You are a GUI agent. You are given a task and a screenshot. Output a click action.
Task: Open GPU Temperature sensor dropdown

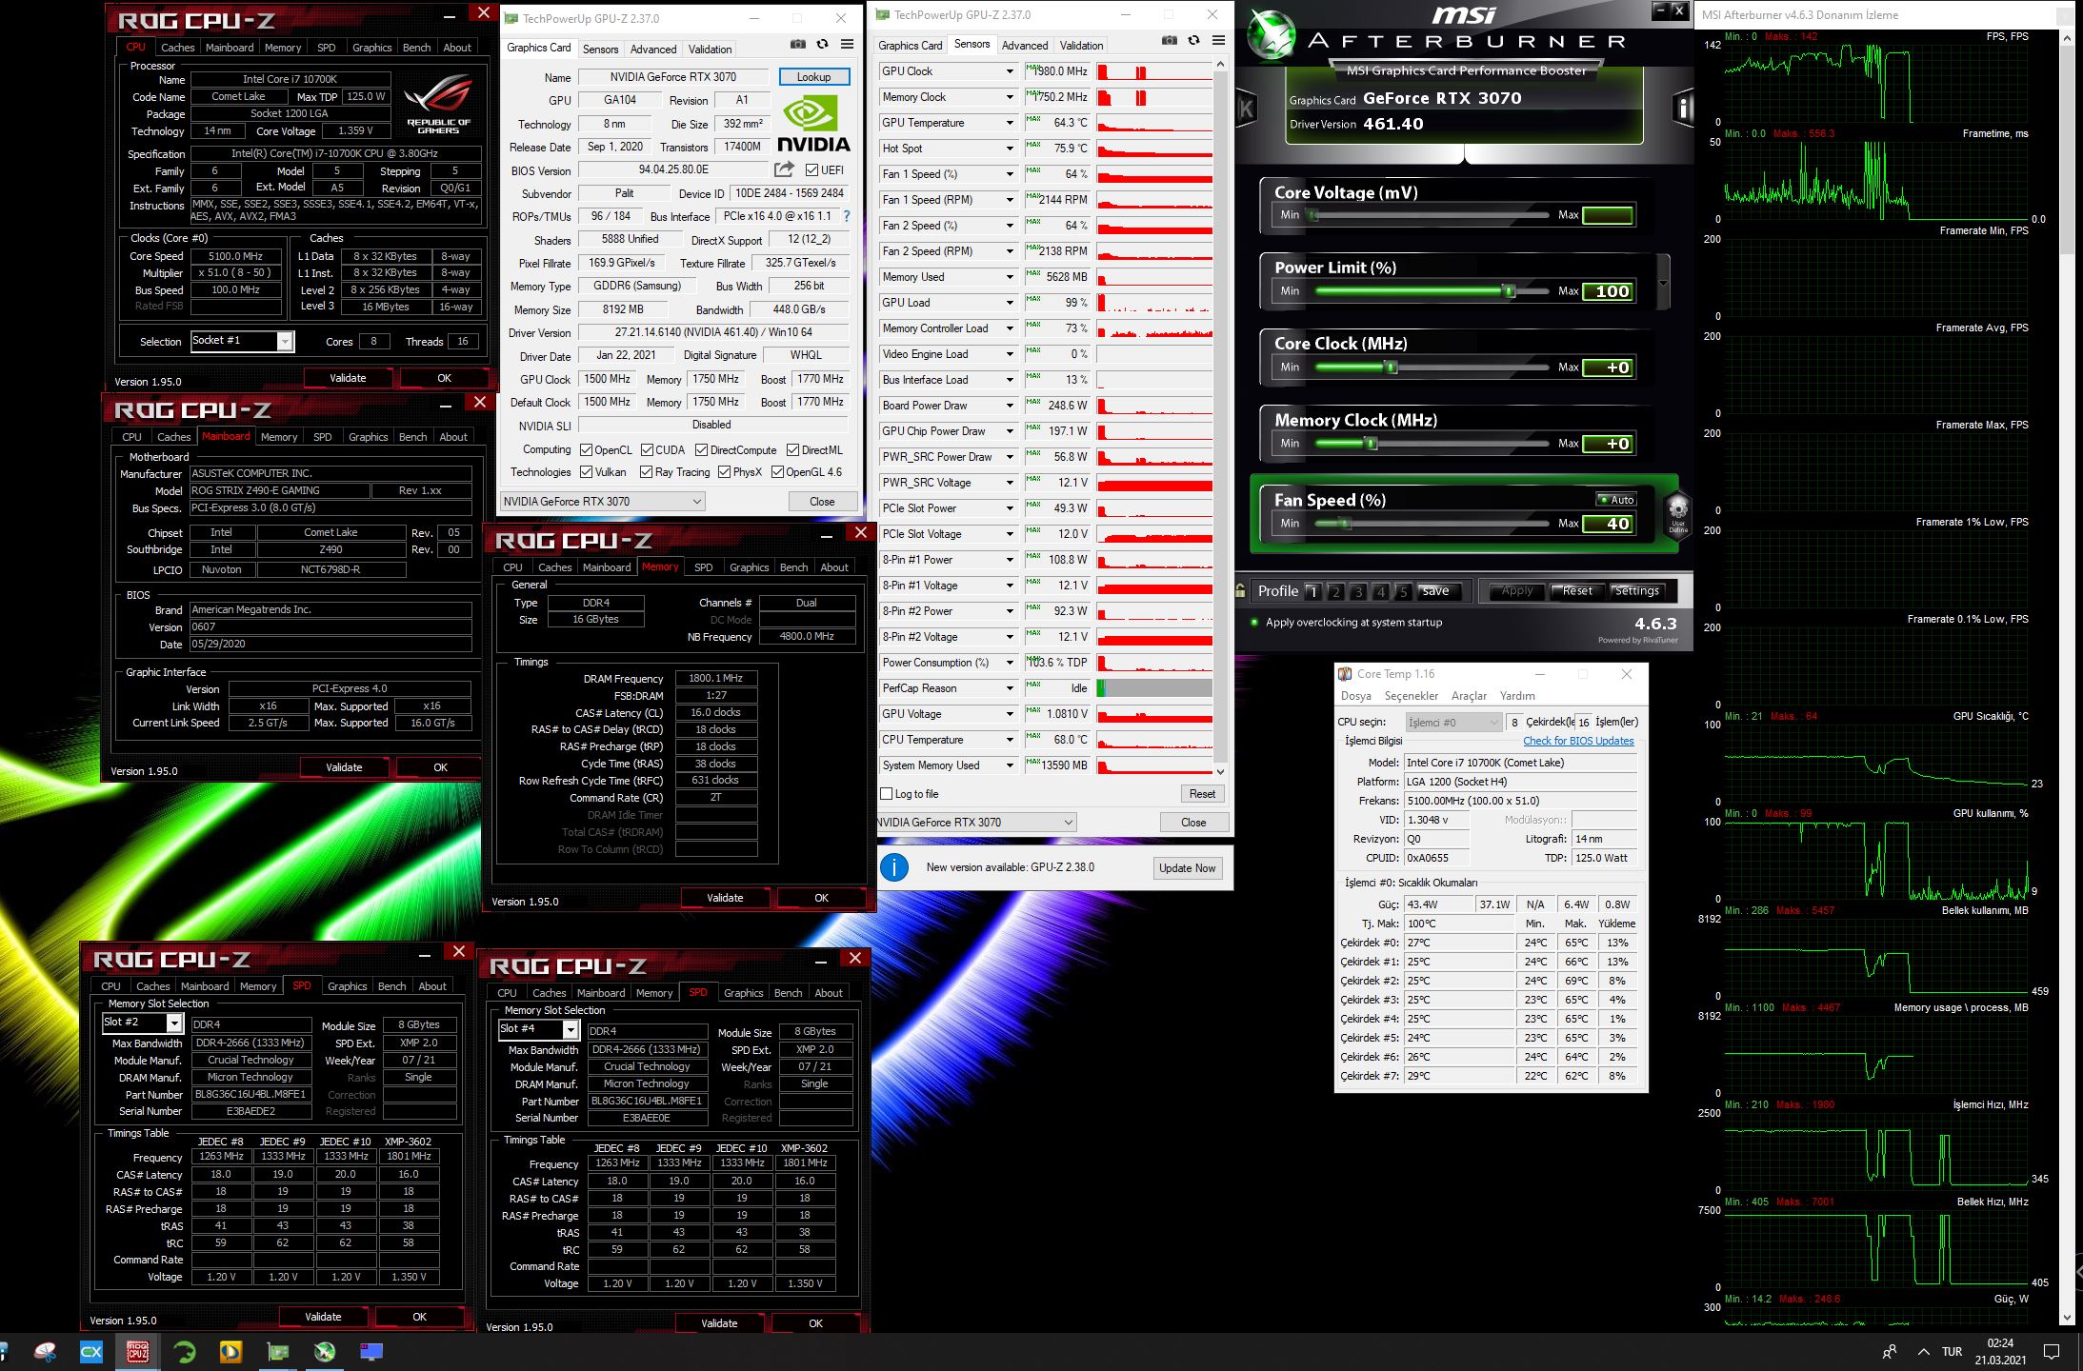click(x=1010, y=123)
